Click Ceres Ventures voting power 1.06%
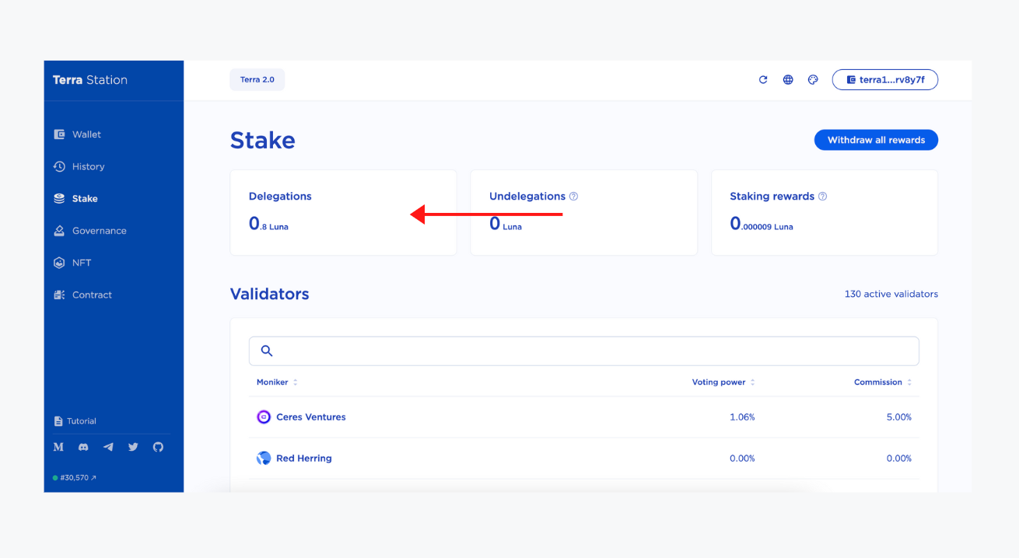 click(x=742, y=417)
